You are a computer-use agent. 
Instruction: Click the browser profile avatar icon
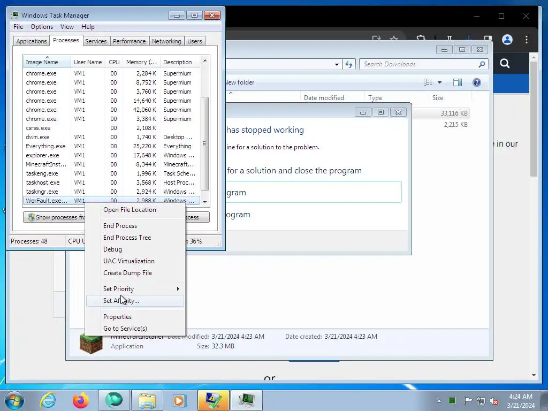(x=507, y=40)
